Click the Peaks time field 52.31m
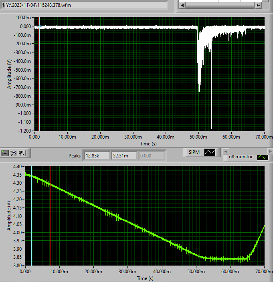 pos(124,156)
